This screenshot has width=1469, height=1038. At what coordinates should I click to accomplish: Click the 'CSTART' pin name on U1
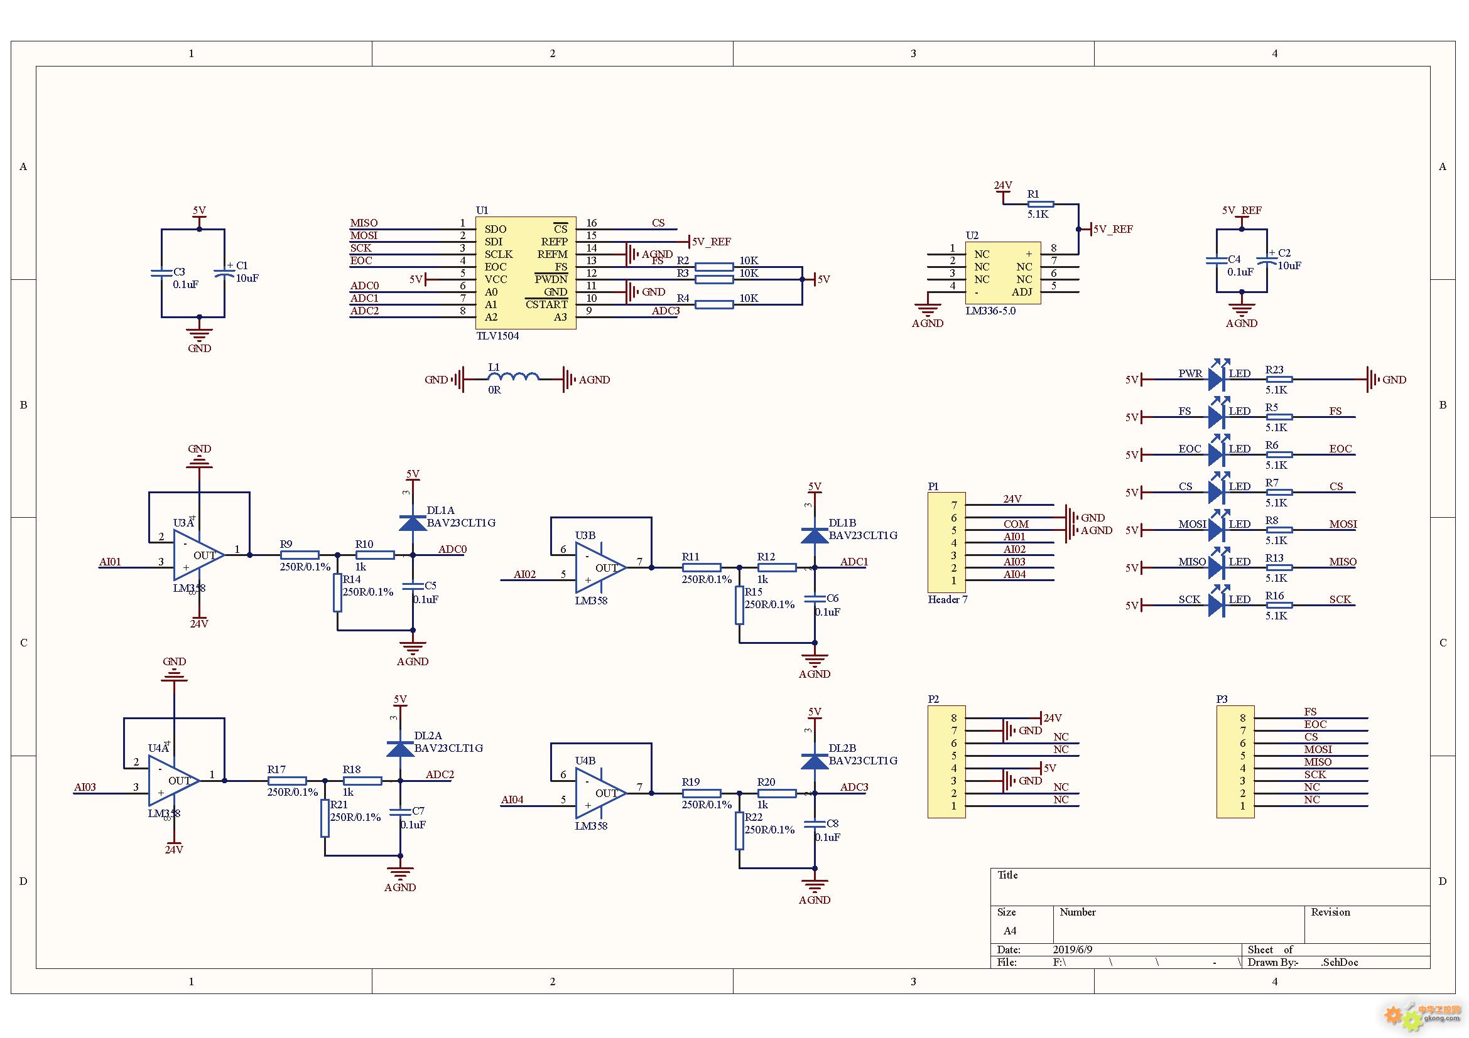pyautogui.click(x=546, y=304)
